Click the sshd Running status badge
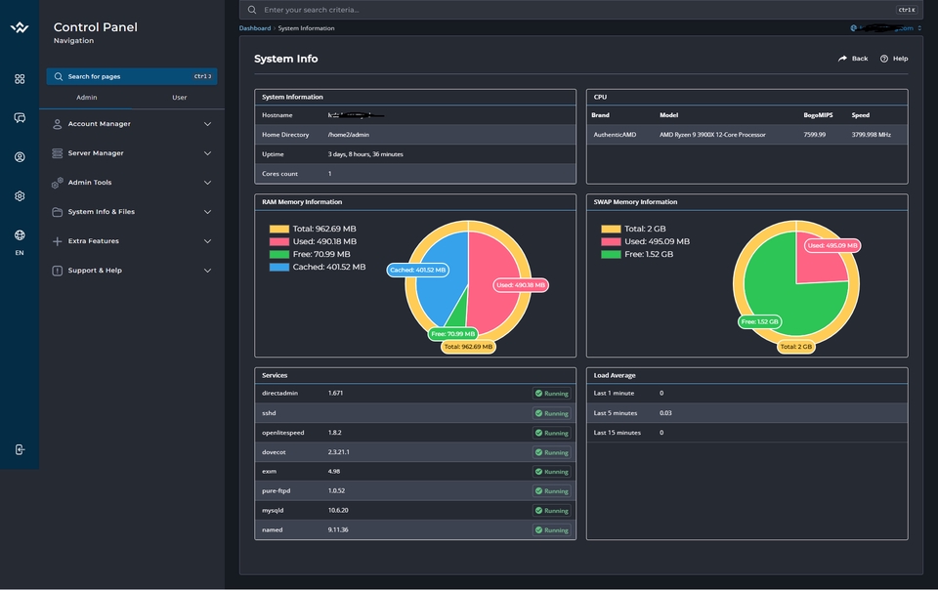938x590 pixels. click(551, 413)
